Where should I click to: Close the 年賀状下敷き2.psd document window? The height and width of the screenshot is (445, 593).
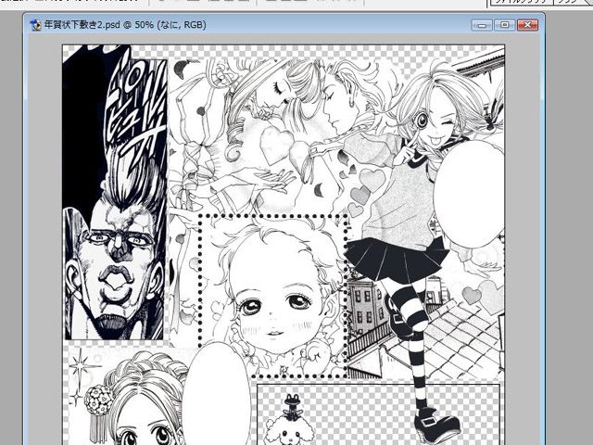pos(527,25)
